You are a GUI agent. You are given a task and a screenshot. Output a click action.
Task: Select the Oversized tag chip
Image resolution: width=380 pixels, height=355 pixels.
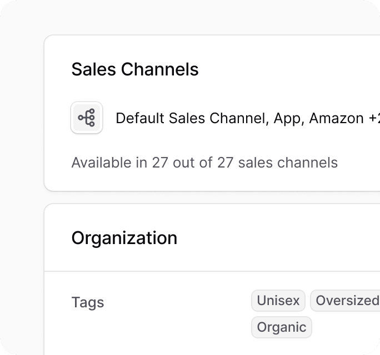(x=347, y=301)
